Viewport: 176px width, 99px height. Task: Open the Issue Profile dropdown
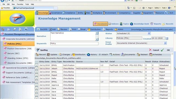[x=165, y=43]
